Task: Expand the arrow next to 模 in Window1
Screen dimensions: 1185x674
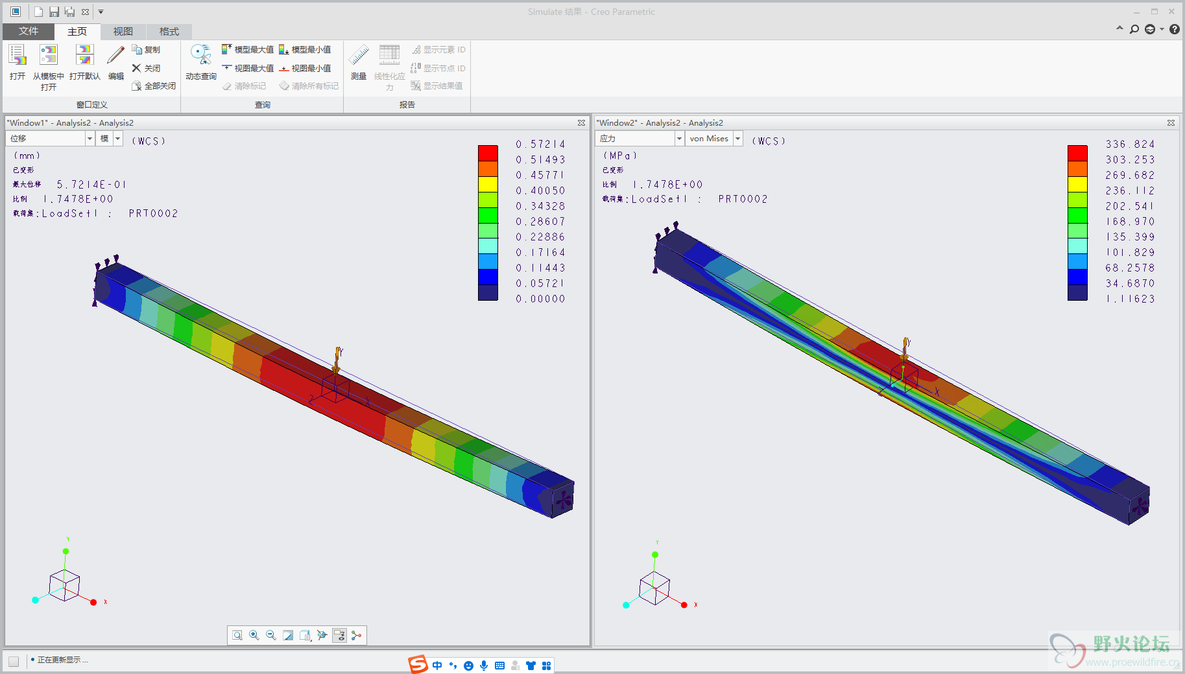Action: (118, 139)
